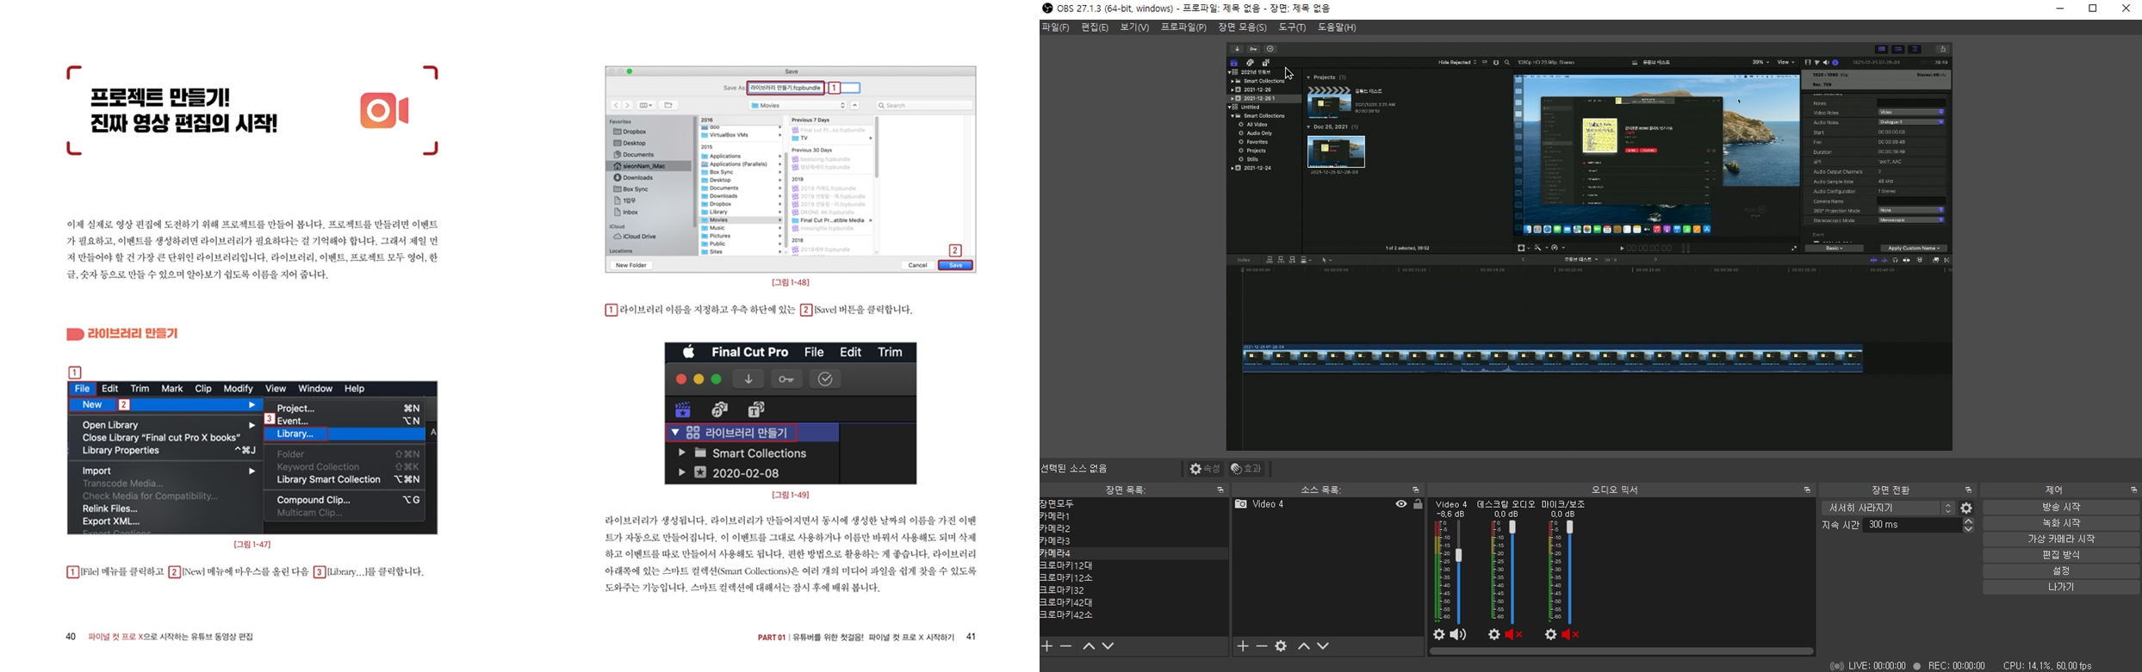Viewport: 2142px width, 672px height.
Task: Select the 크로마키42소 scene
Action: pos(1133,615)
